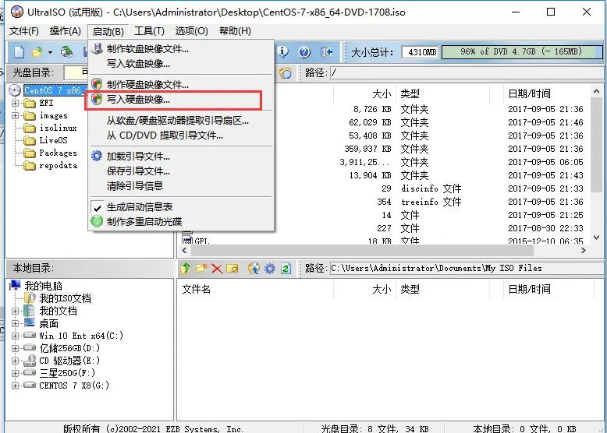The width and height of the screenshot is (607, 433).
Task: Choose 制作硬盘映像文件... menu entry
Action: click(x=181, y=85)
